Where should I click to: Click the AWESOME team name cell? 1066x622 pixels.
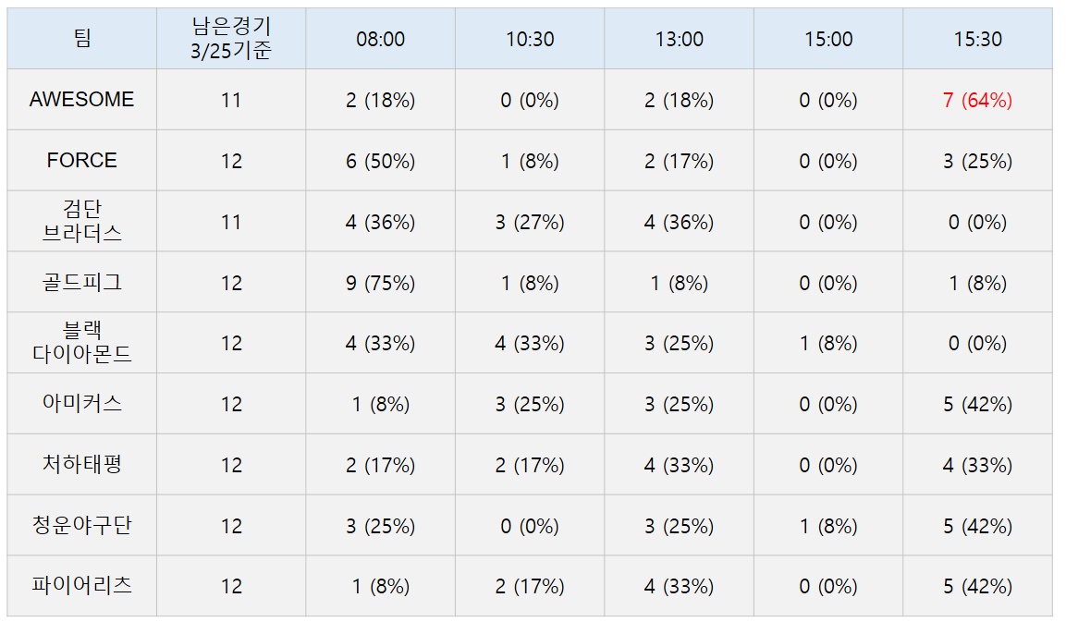click(x=81, y=100)
